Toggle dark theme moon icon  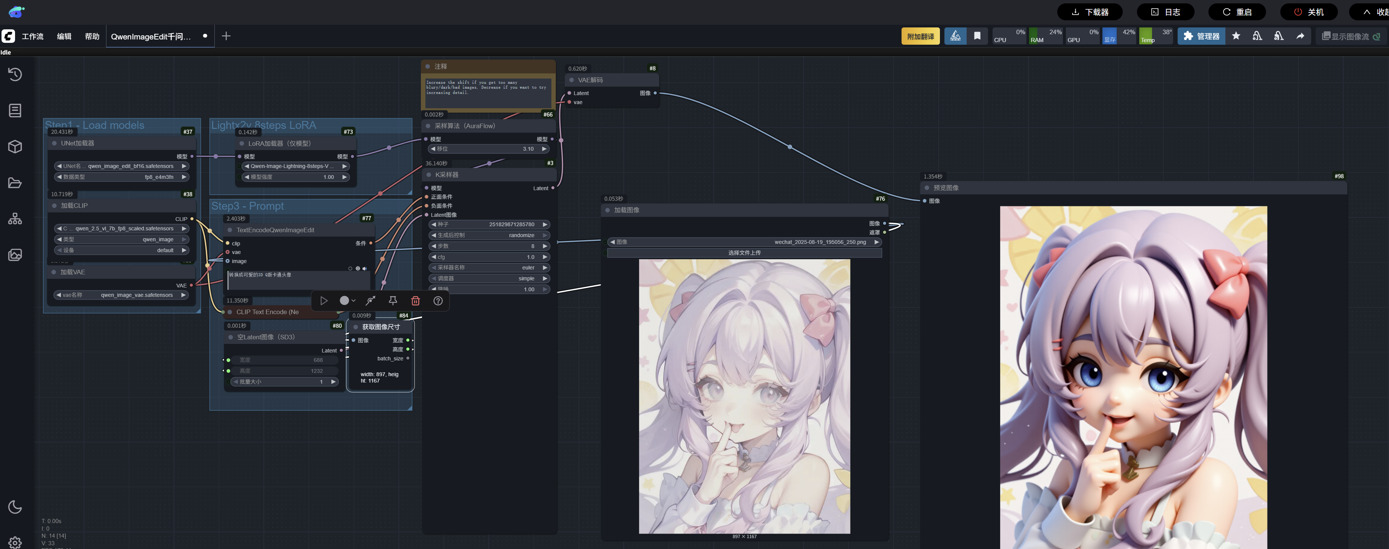[x=15, y=507]
